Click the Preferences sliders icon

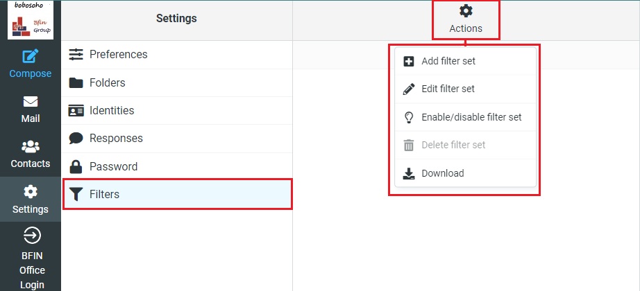(76, 54)
